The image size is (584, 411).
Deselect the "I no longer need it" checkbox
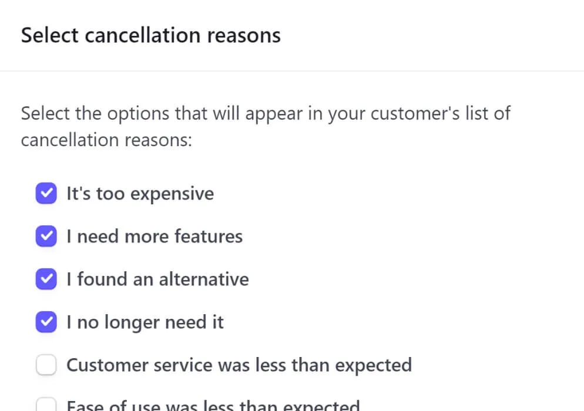coord(46,322)
